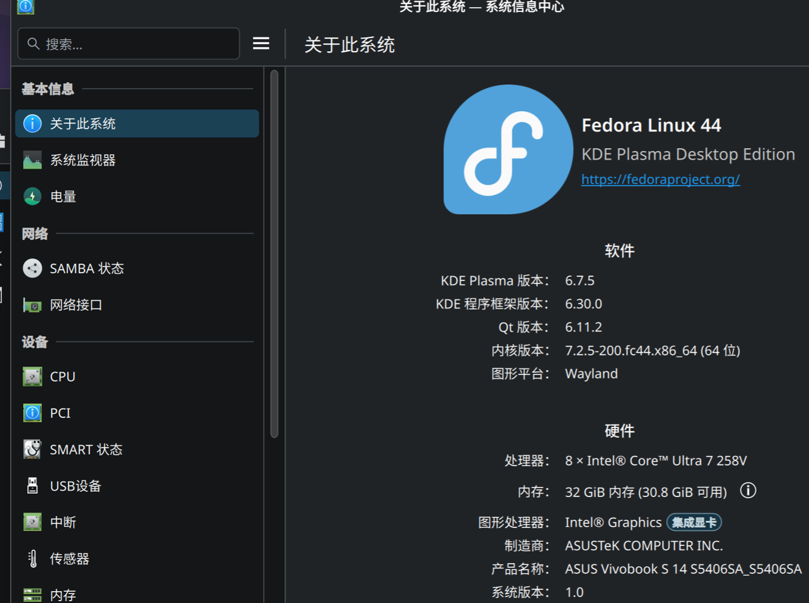
Task: Click "ASUSTeK COMPUTER INC." manufacturer value
Action: (x=644, y=546)
